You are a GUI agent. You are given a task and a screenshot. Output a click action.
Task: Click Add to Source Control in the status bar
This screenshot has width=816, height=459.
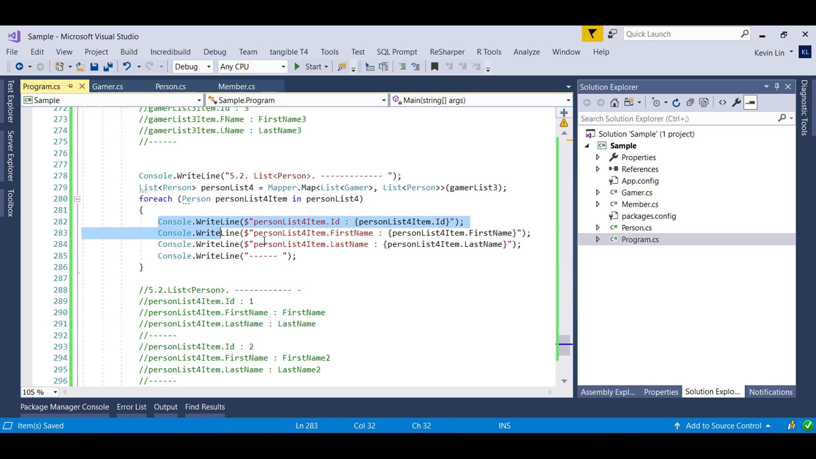coord(723,426)
